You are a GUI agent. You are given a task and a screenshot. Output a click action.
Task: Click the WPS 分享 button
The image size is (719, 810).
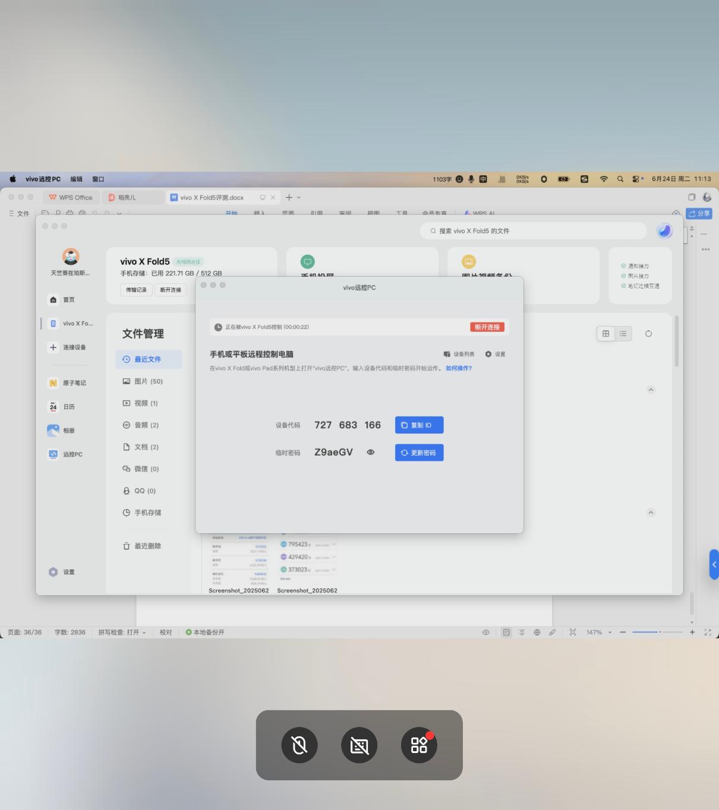click(699, 213)
